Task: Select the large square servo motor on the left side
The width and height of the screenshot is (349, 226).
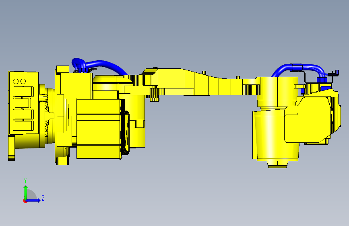Action: (x=99, y=129)
